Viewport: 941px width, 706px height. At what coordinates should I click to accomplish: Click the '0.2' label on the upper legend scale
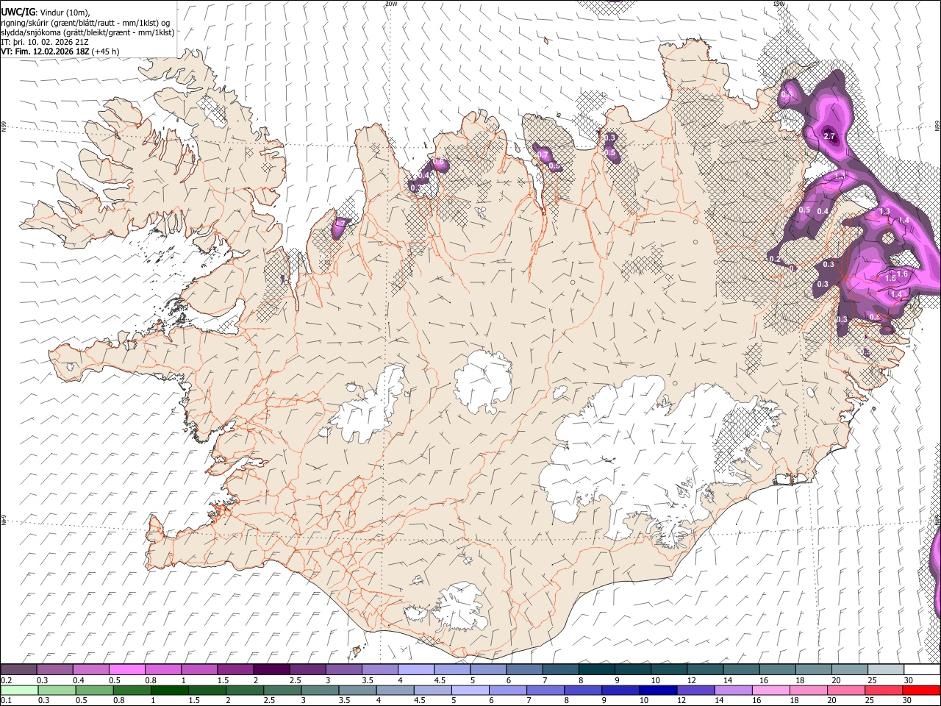click(x=7, y=680)
